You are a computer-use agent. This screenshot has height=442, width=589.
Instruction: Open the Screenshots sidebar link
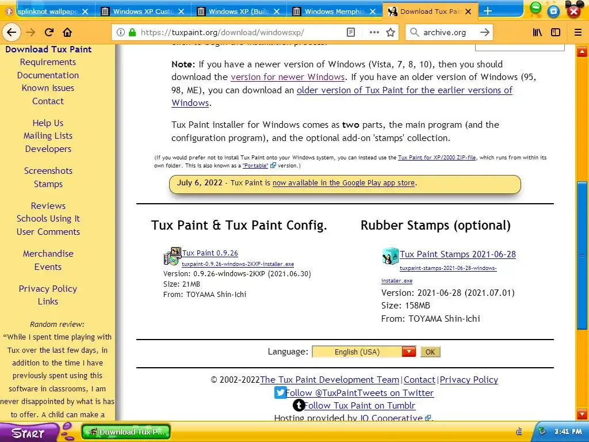(x=48, y=170)
